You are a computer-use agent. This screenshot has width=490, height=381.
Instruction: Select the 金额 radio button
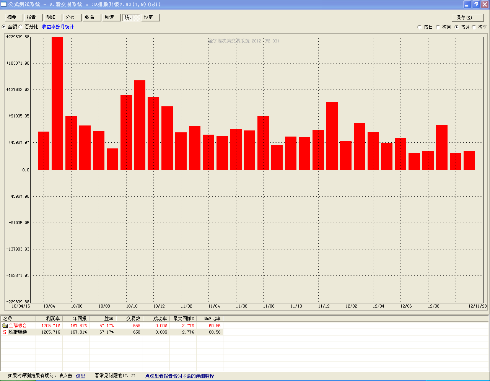tap(4, 27)
